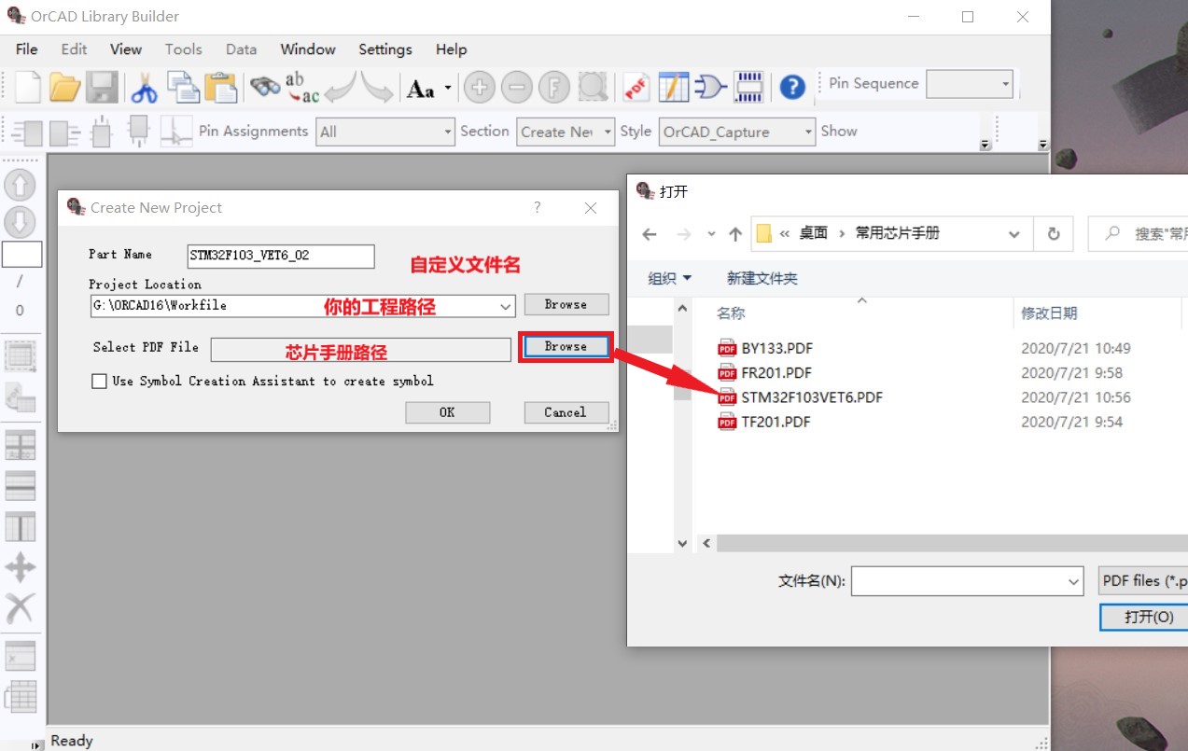The height and width of the screenshot is (751, 1188).
Task: Open the Tools menu
Action: pyautogui.click(x=183, y=49)
